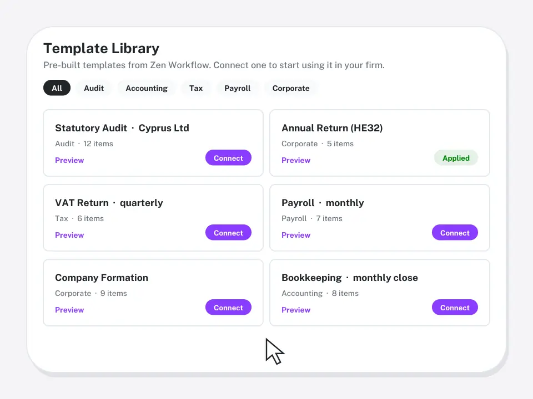The image size is (533, 399).
Task: Select the All filter pill
Action: point(57,88)
